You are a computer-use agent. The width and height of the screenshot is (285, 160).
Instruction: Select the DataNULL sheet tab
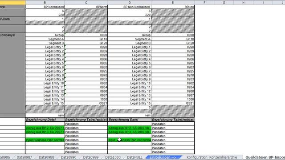(x=134, y=157)
